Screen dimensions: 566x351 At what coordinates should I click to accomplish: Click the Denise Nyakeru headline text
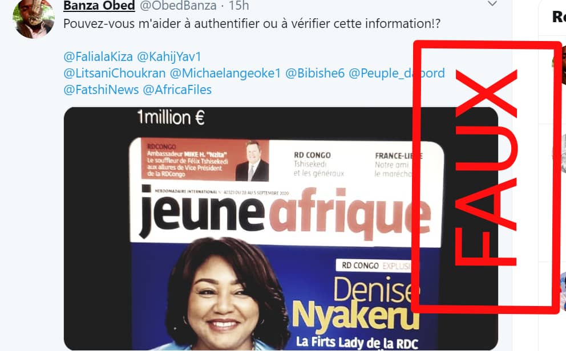[357, 304]
